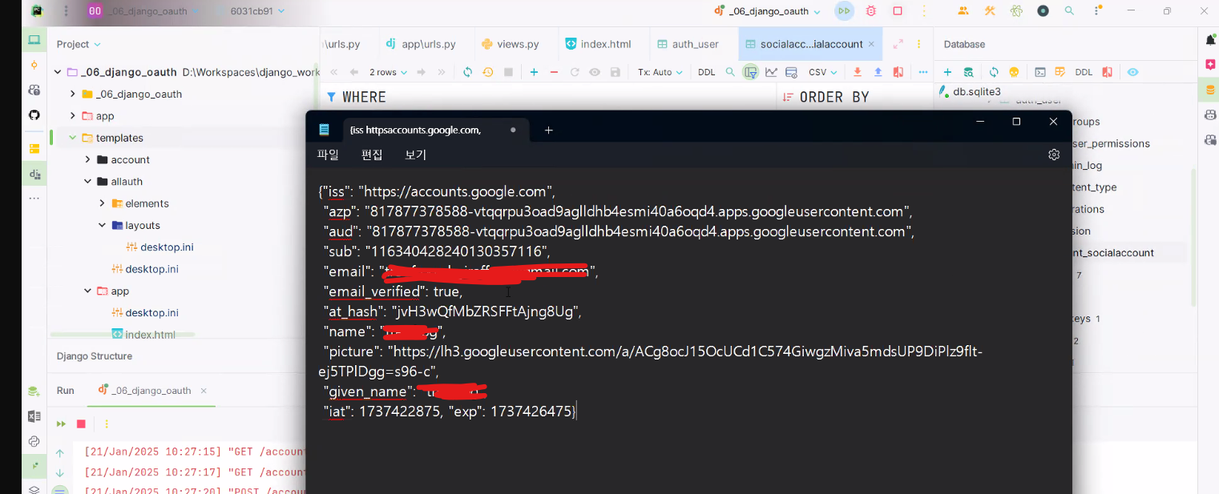Toggle the Database panel eye view options
The image size is (1219, 494).
(1132, 72)
